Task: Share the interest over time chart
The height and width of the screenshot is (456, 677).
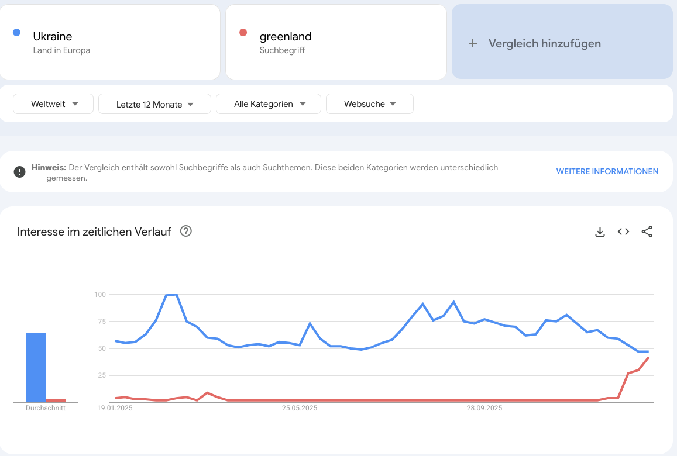Action: pyautogui.click(x=647, y=232)
